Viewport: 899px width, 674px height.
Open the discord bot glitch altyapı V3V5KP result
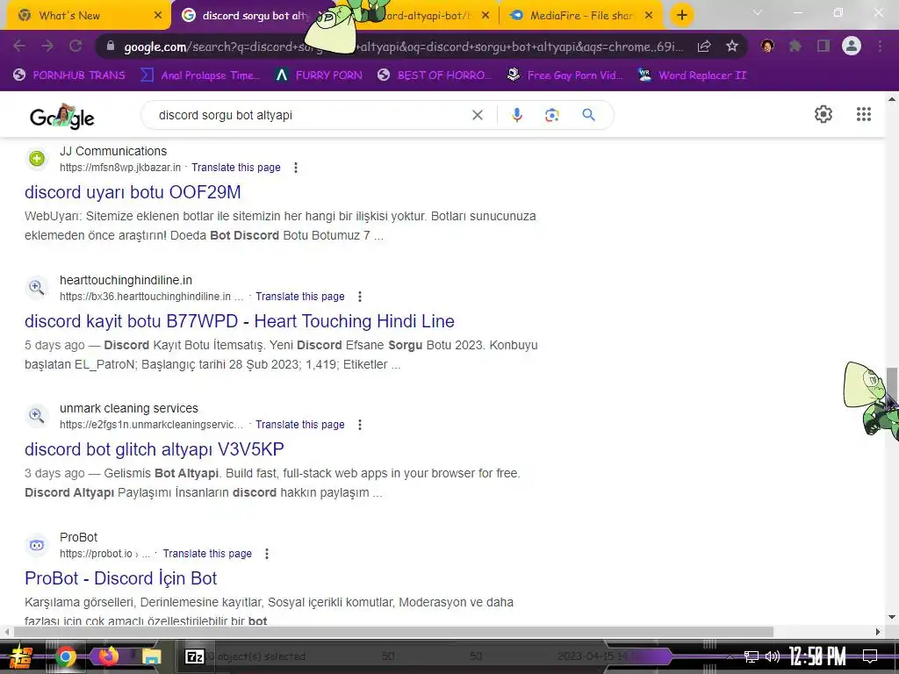tap(155, 449)
